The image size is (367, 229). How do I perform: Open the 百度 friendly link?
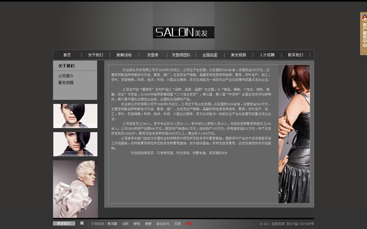click(x=178, y=224)
